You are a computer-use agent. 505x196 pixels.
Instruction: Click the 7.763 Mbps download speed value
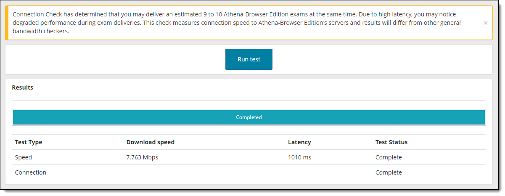143,157
